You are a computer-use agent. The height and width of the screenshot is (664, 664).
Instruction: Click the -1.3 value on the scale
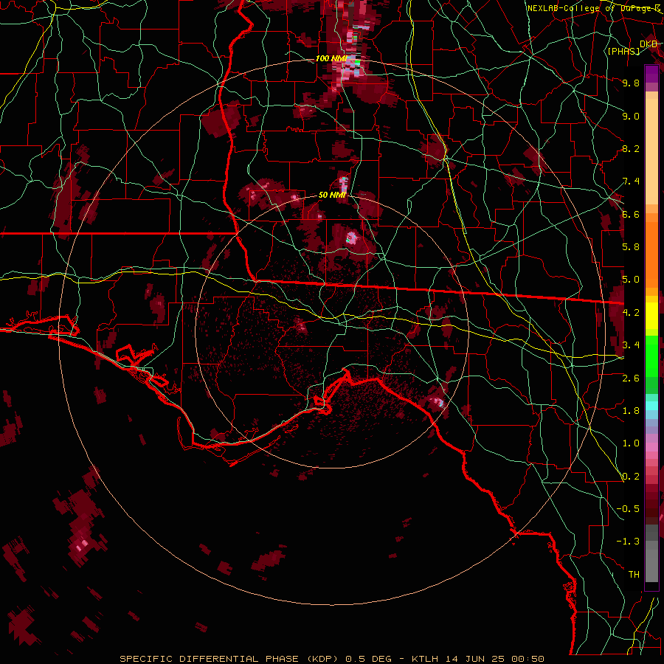click(628, 542)
